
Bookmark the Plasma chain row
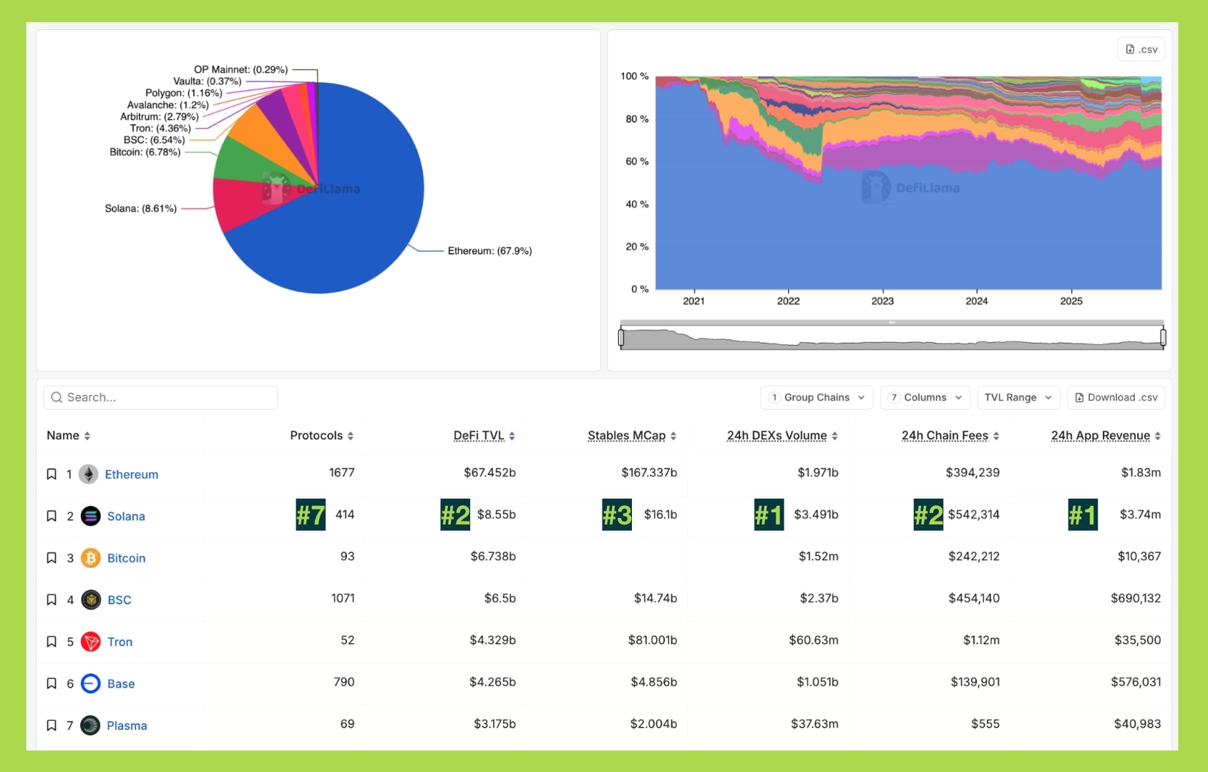pyautogui.click(x=52, y=725)
